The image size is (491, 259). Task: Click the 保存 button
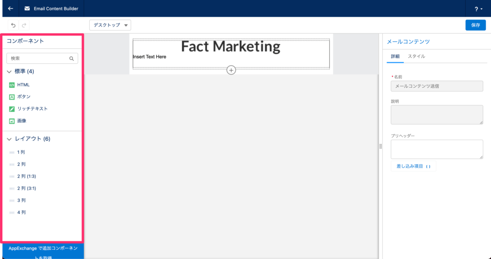coord(475,25)
